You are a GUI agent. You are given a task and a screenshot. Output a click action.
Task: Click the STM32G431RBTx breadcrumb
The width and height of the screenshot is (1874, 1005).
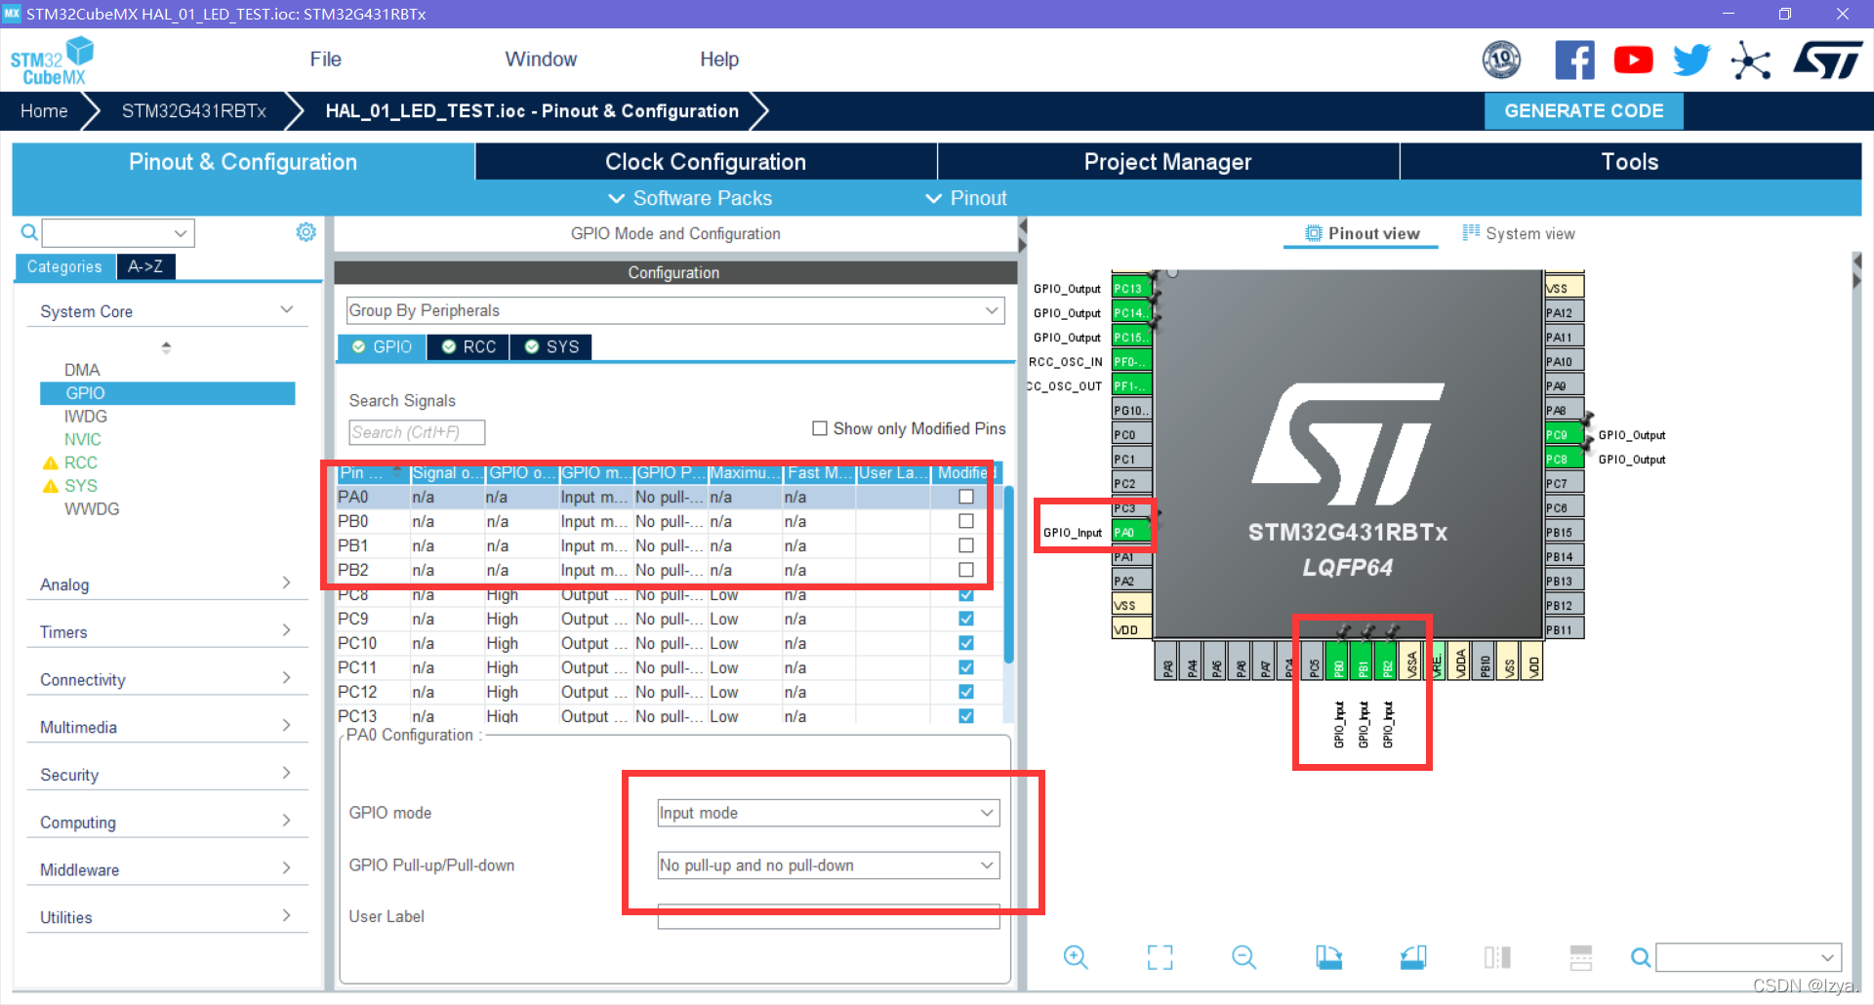coord(193,111)
